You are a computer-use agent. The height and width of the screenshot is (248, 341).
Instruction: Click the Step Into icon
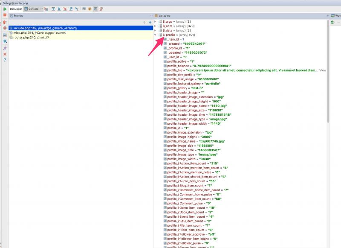pos(58,9)
